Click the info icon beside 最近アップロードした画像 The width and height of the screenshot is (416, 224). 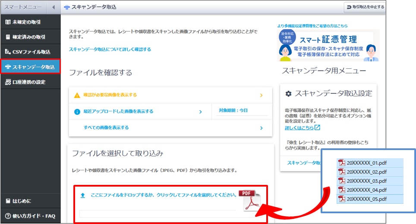pos(77,112)
